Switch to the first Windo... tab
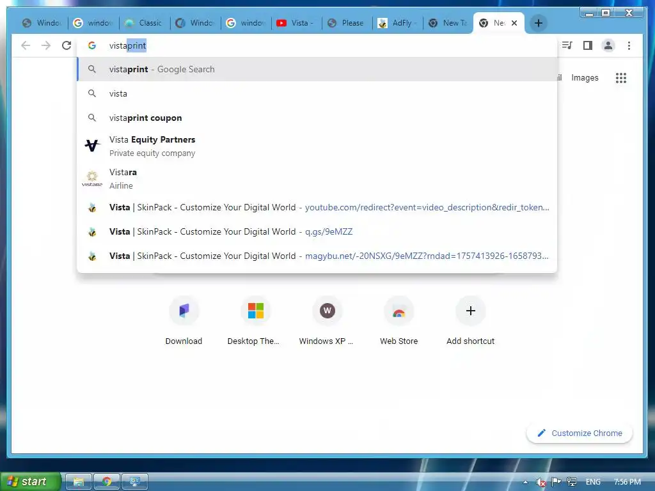655x491 pixels. coord(42,23)
